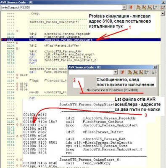Click address 3150 in left address column

tap(11, 139)
